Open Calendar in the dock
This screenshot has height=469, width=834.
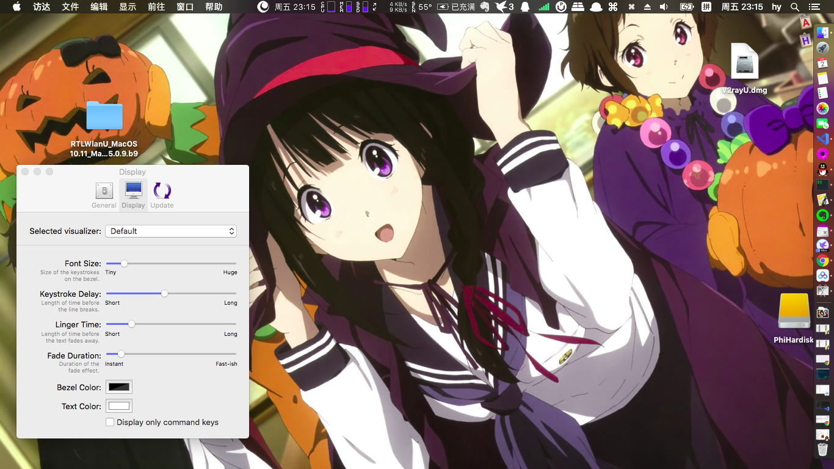tap(822, 63)
